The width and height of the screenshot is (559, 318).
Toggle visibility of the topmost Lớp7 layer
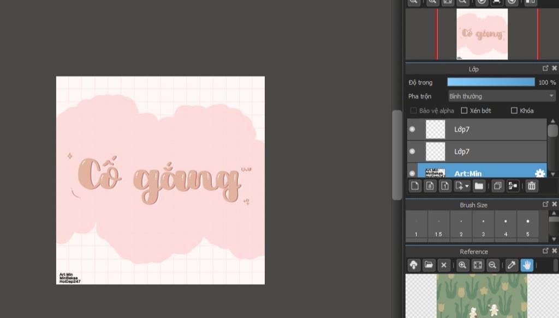tap(412, 129)
